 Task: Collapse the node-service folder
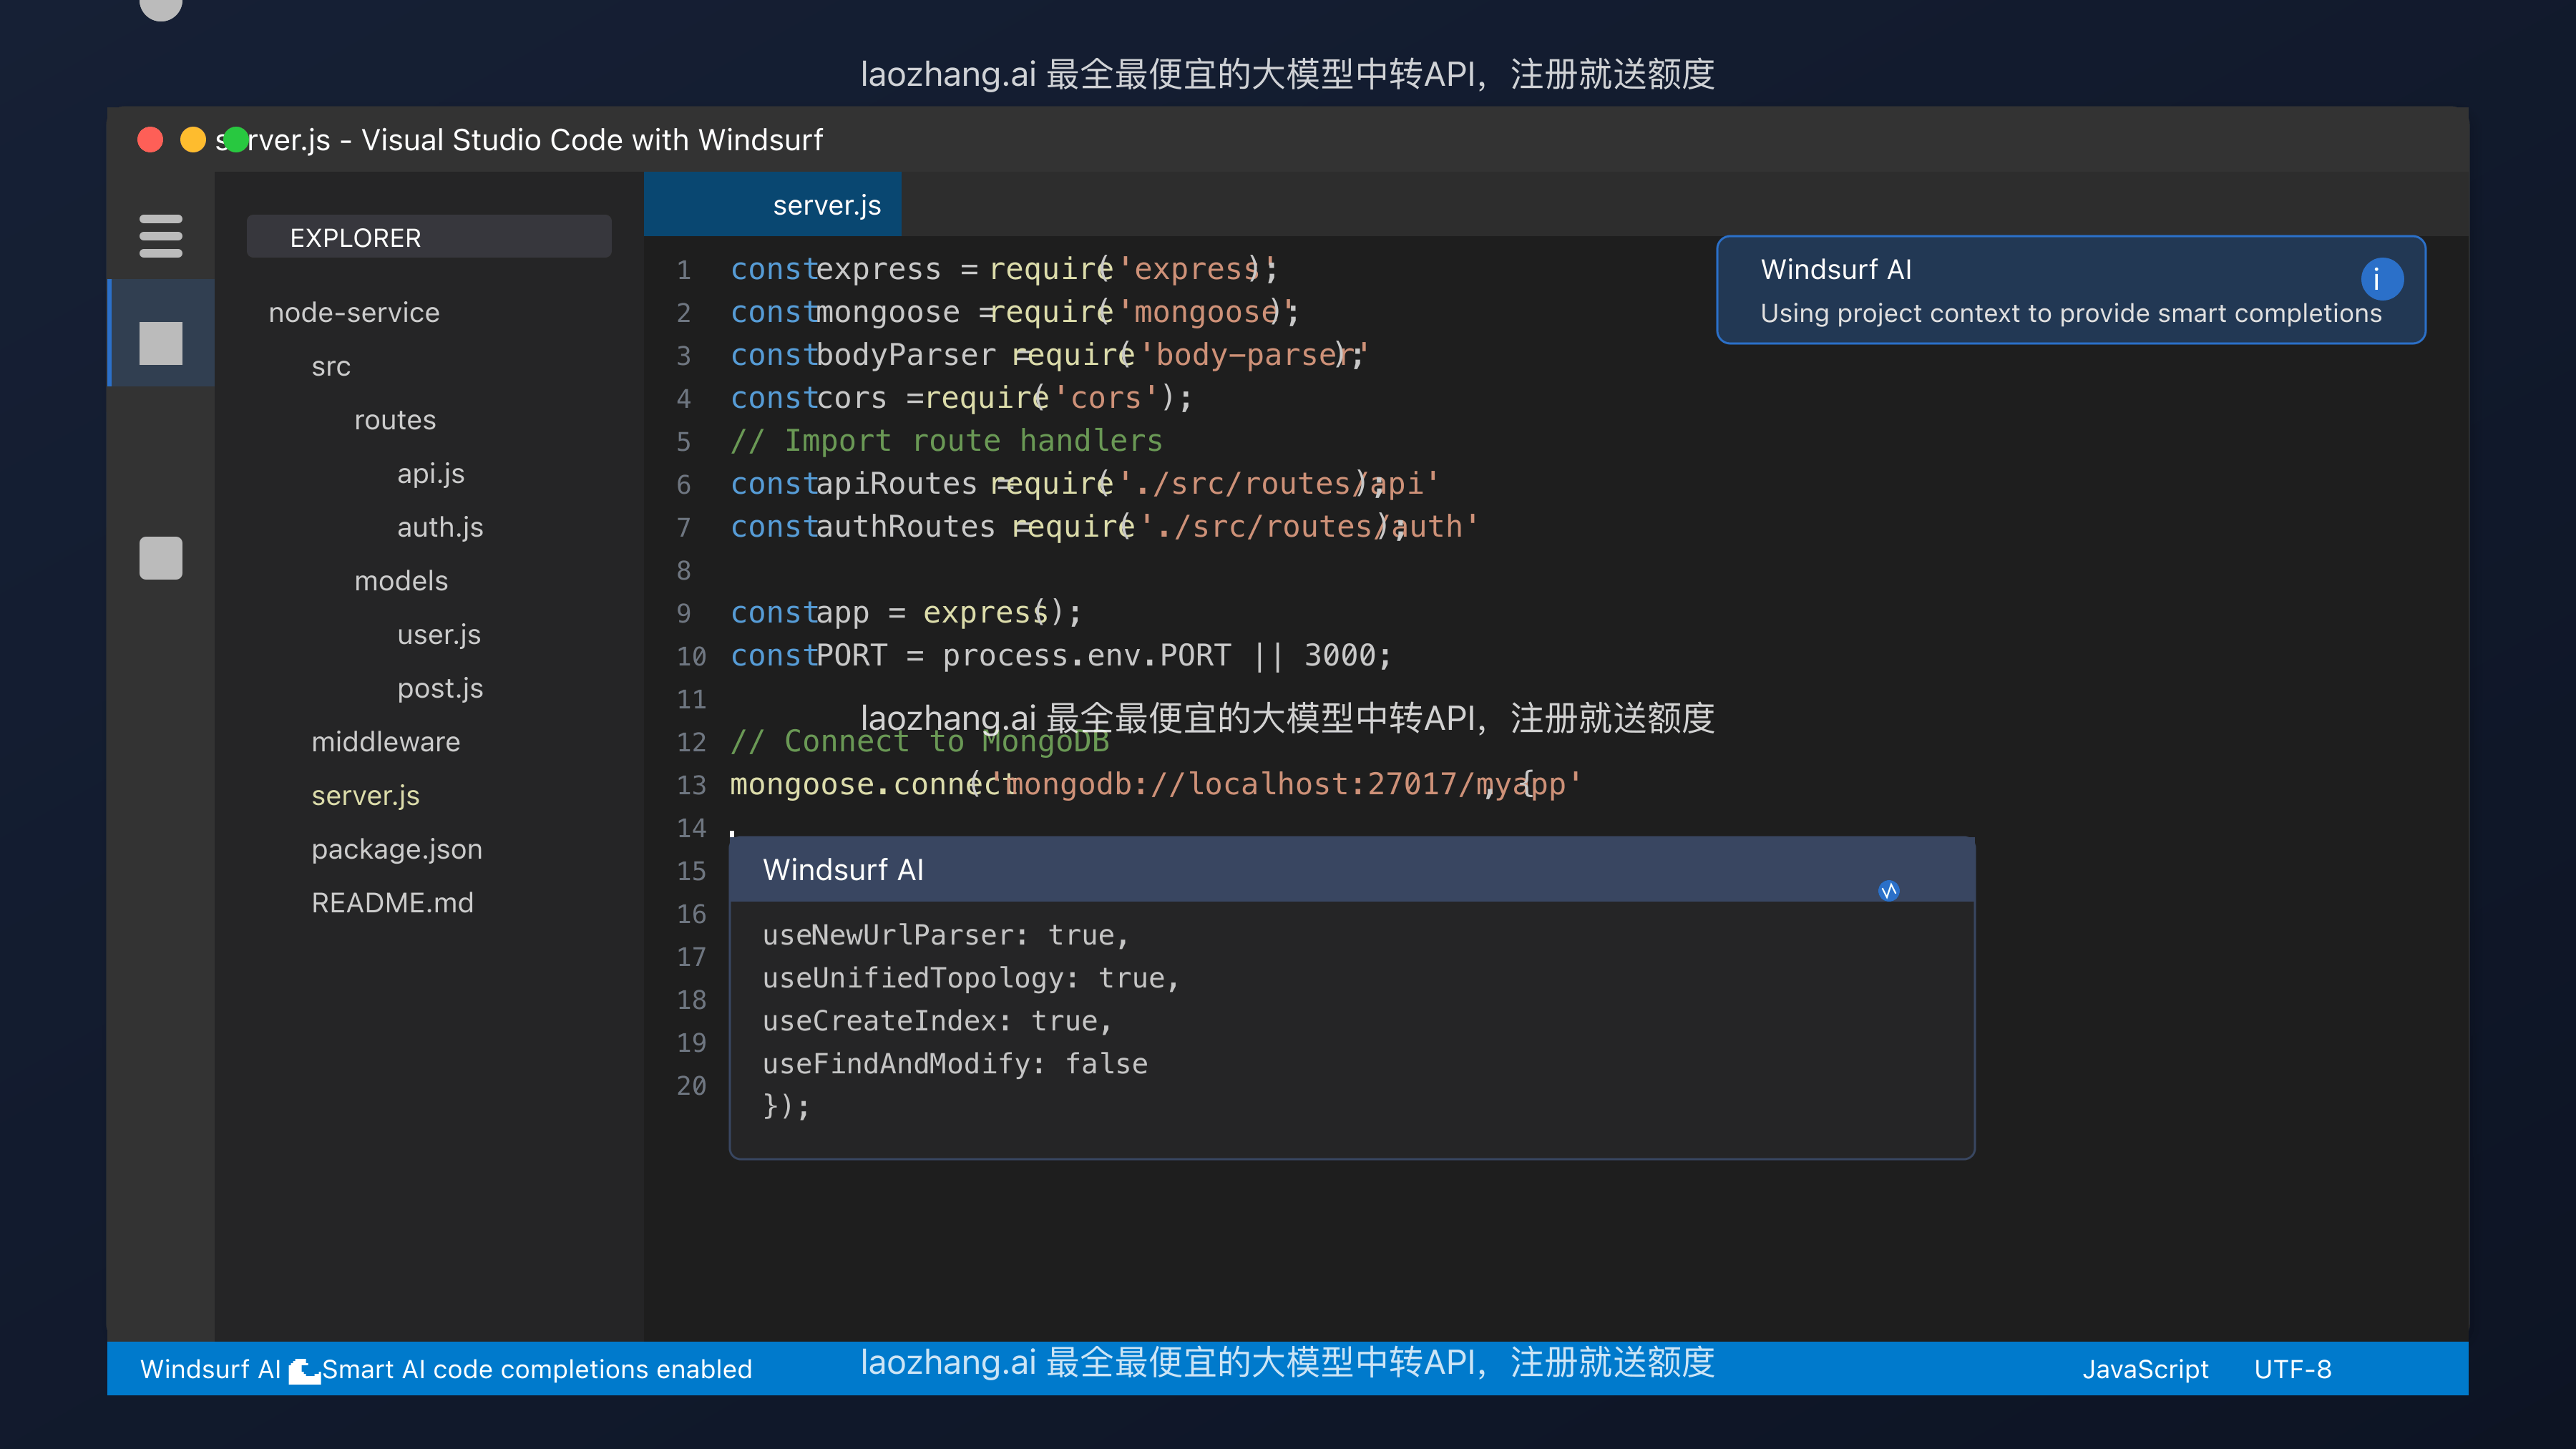(x=354, y=312)
